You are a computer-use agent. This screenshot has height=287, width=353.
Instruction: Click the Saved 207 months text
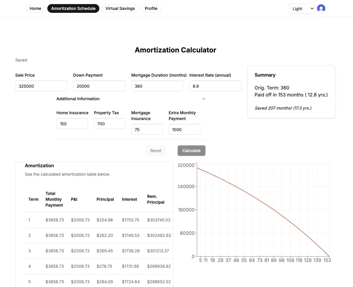point(283,108)
